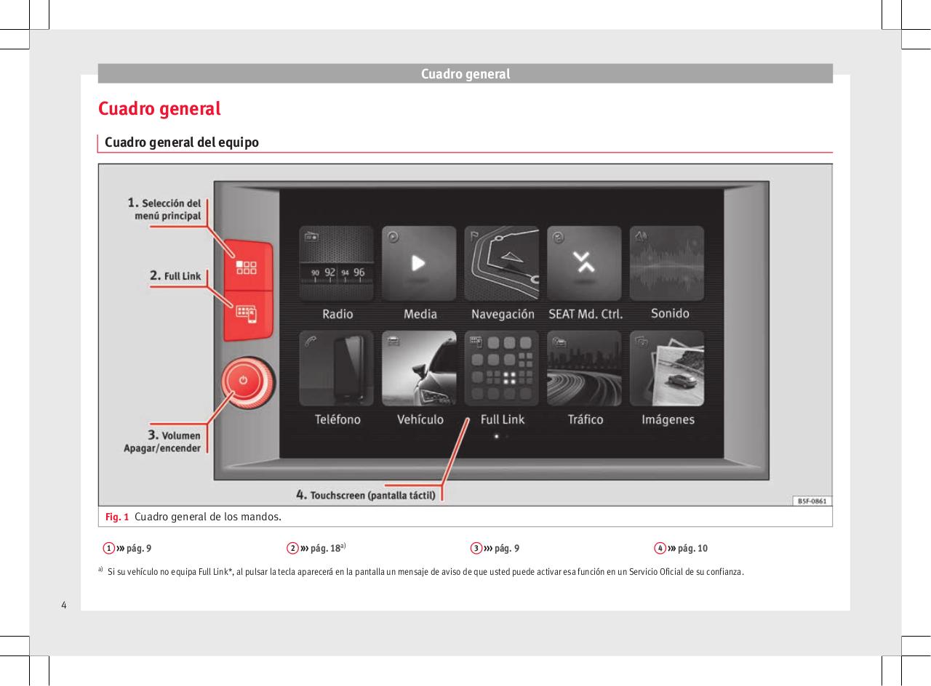The width and height of the screenshot is (931, 686).
Task: Follow the pág. 9 reference for item 3
Action: (501, 547)
